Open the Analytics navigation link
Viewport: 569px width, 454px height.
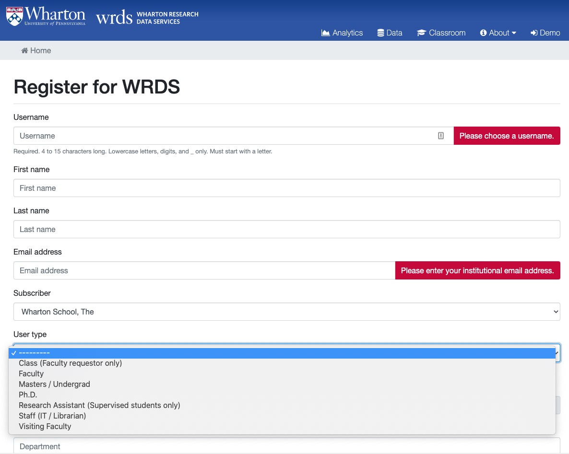pyautogui.click(x=342, y=33)
